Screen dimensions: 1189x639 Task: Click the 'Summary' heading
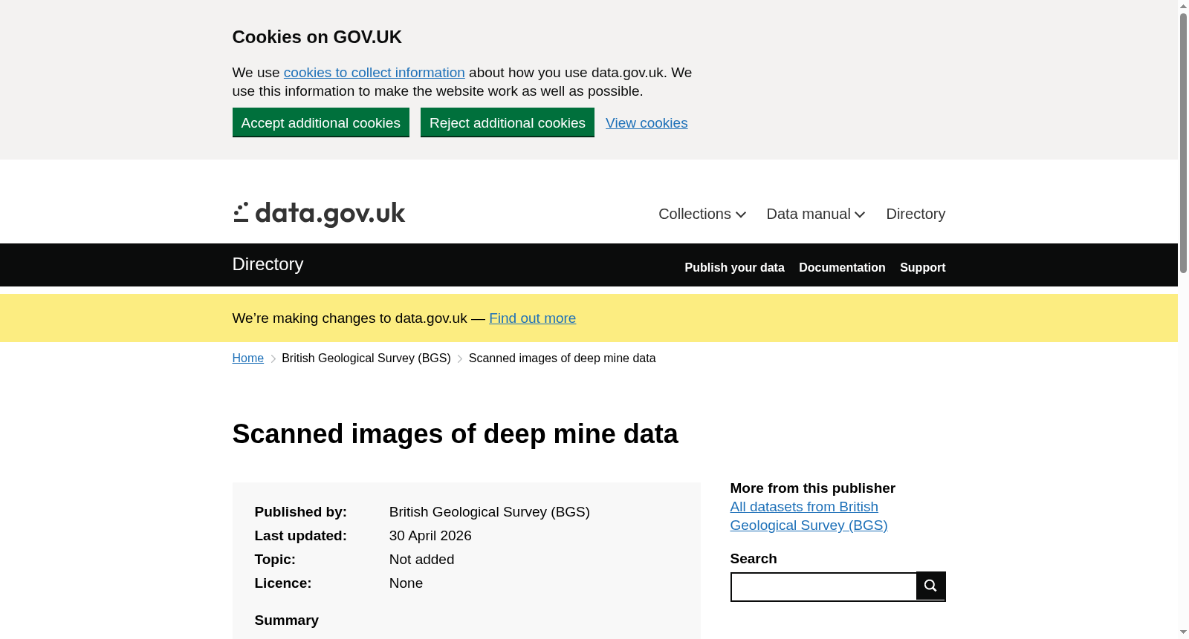287,620
